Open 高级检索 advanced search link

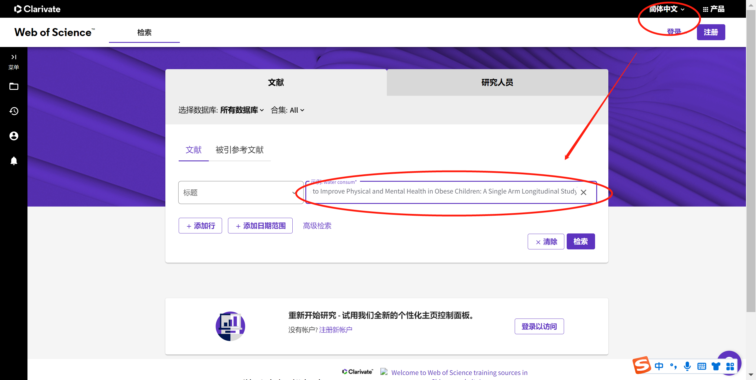pyautogui.click(x=317, y=225)
